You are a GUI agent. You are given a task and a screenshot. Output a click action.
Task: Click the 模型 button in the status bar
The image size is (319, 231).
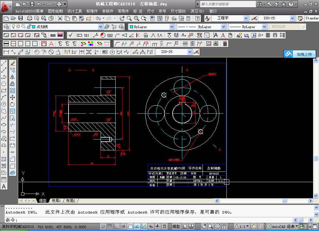click(176, 226)
